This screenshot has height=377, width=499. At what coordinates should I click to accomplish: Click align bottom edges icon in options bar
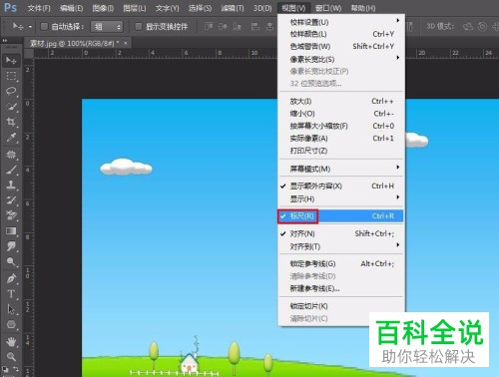pyautogui.click(x=237, y=26)
